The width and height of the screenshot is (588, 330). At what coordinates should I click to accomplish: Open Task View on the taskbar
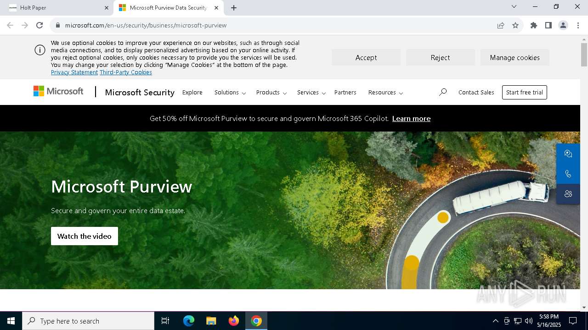point(165,321)
